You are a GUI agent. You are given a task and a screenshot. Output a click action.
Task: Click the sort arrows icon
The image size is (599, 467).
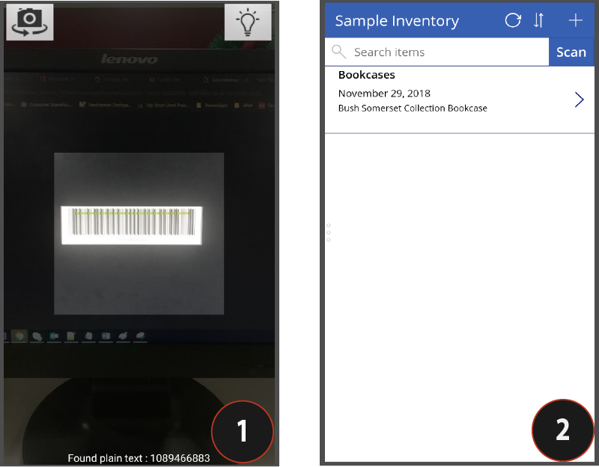538,20
